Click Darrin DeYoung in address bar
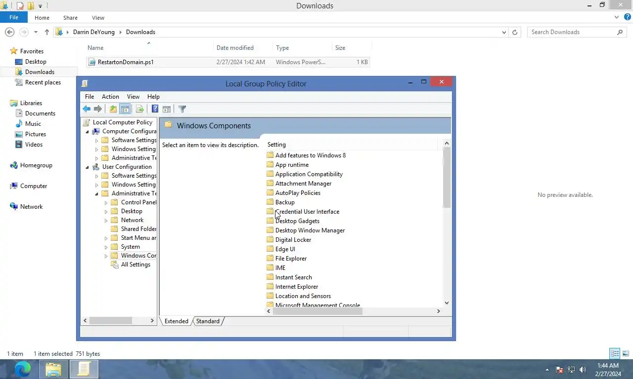Viewport: 633px width, 379px height. pyautogui.click(x=94, y=32)
